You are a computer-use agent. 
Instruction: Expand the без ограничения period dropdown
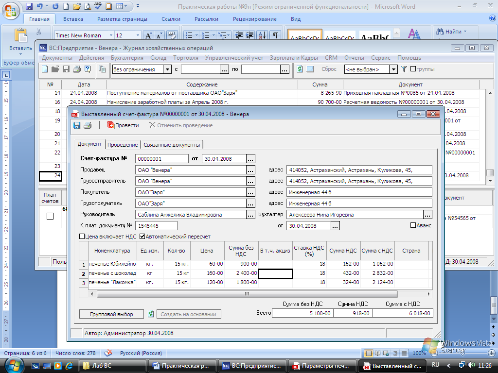point(167,69)
